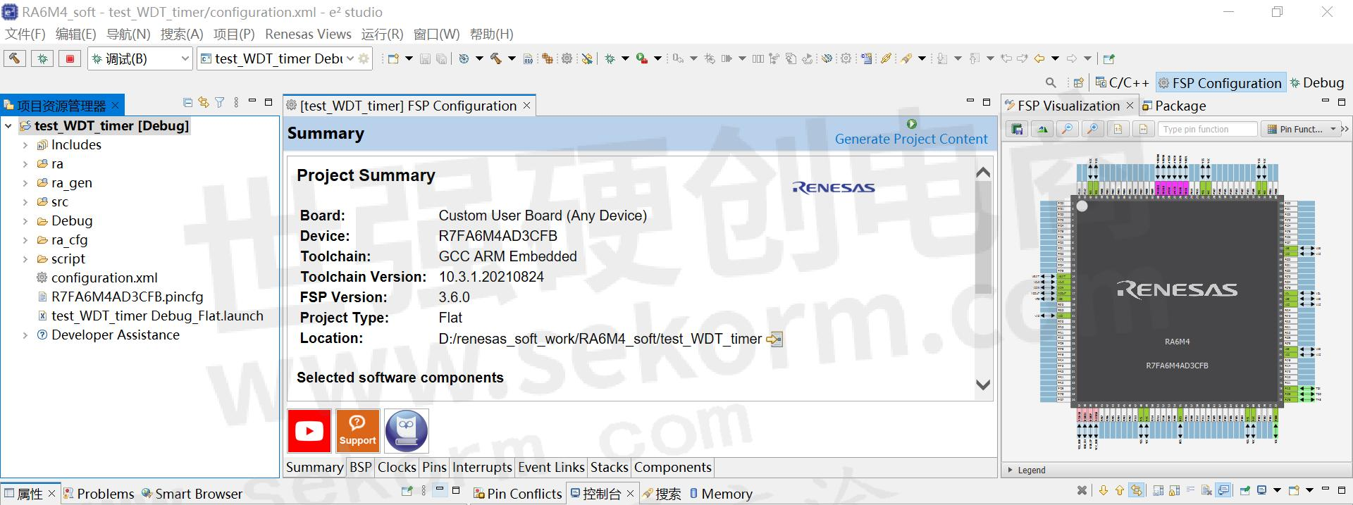Image resolution: width=1353 pixels, height=505 pixels.
Task: Click the YouTube icon in Summary page
Action: coord(309,430)
